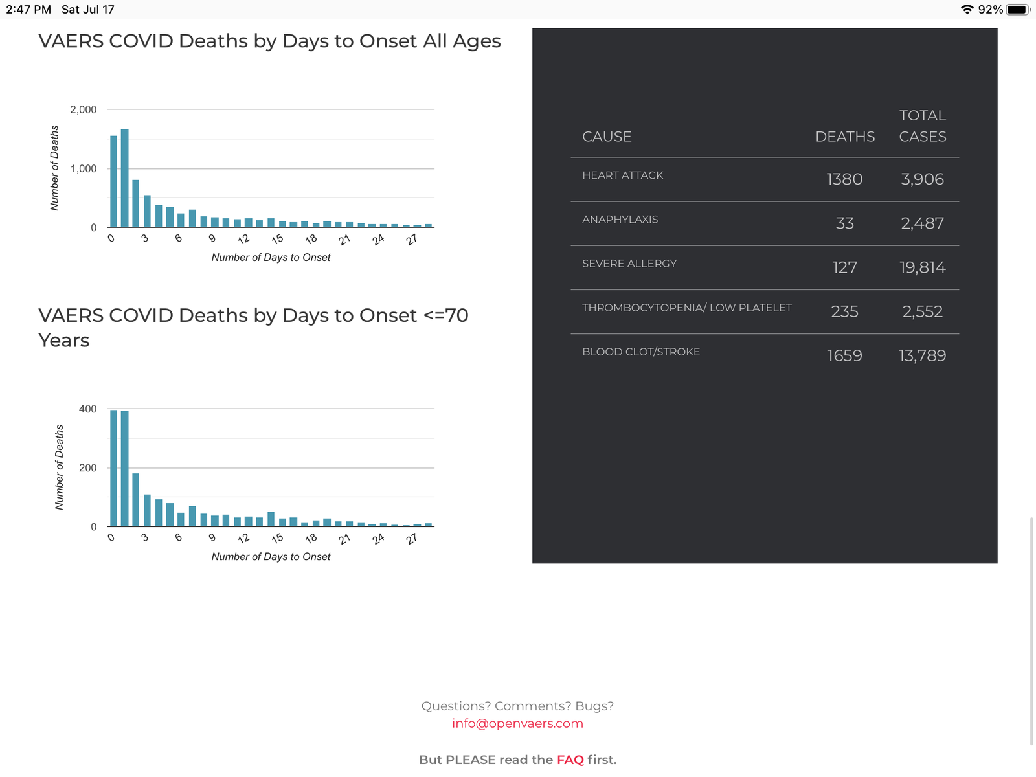Click the 2,552 total cases value

(x=922, y=311)
